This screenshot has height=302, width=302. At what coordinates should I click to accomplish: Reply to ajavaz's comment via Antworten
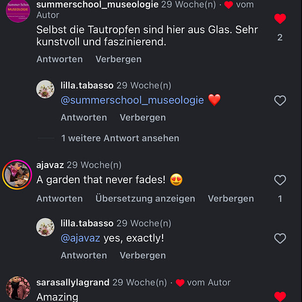pyautogui.click(x=59, y=198)
